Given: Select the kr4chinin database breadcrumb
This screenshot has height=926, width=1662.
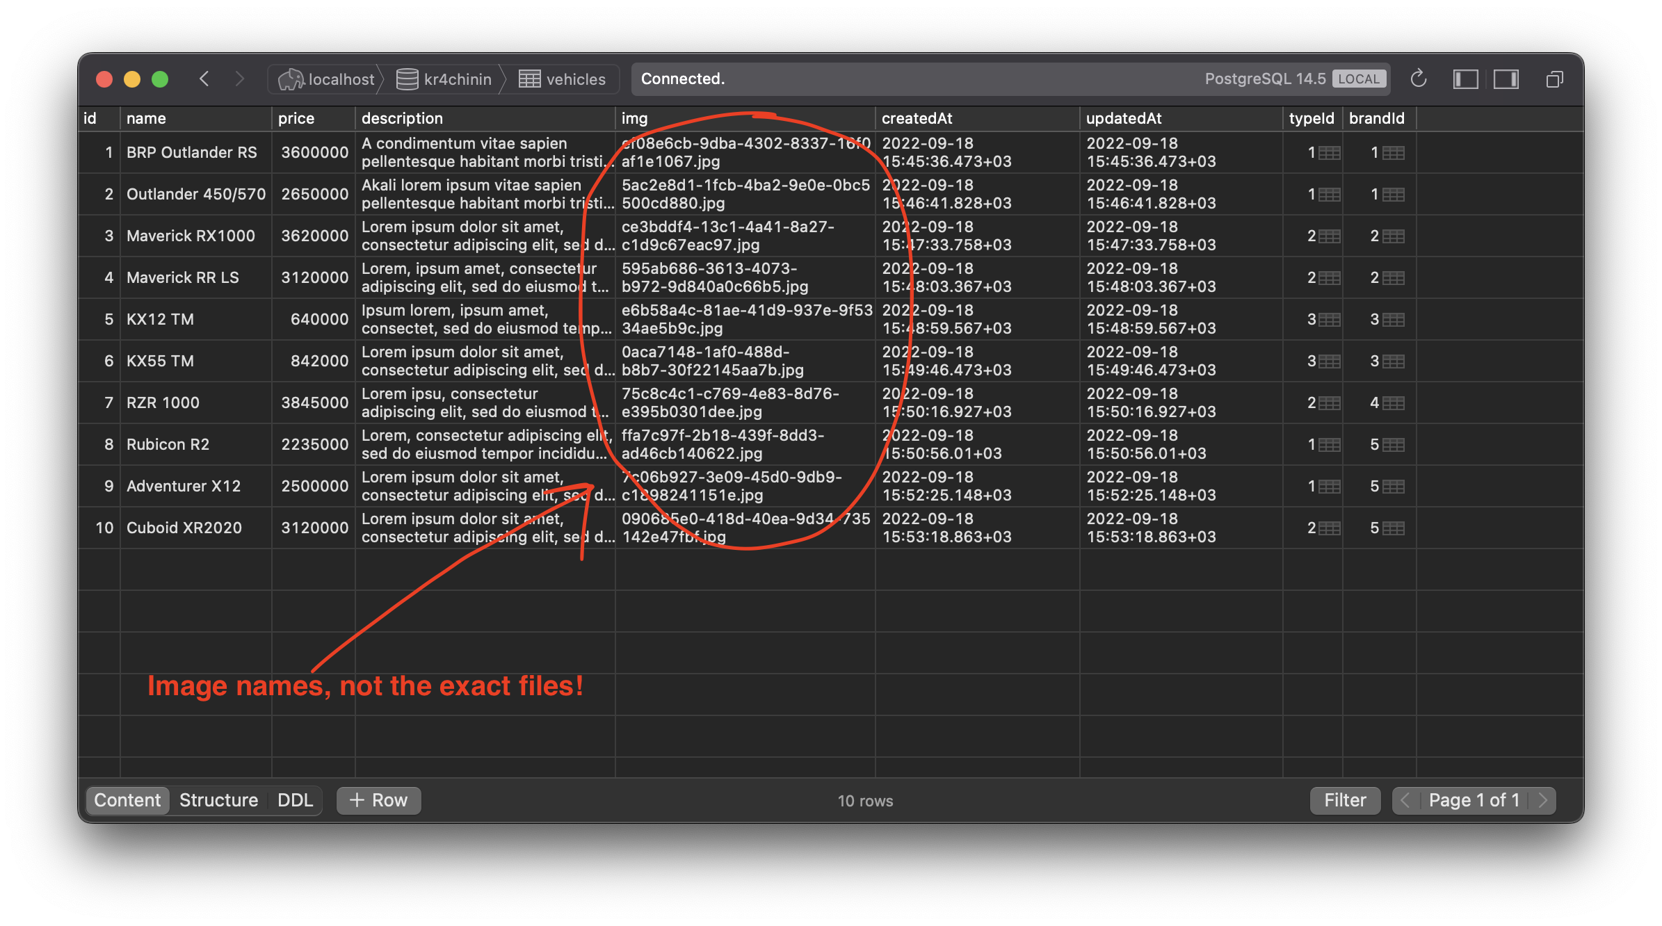Looking at the screenshot, I should 444,79.
